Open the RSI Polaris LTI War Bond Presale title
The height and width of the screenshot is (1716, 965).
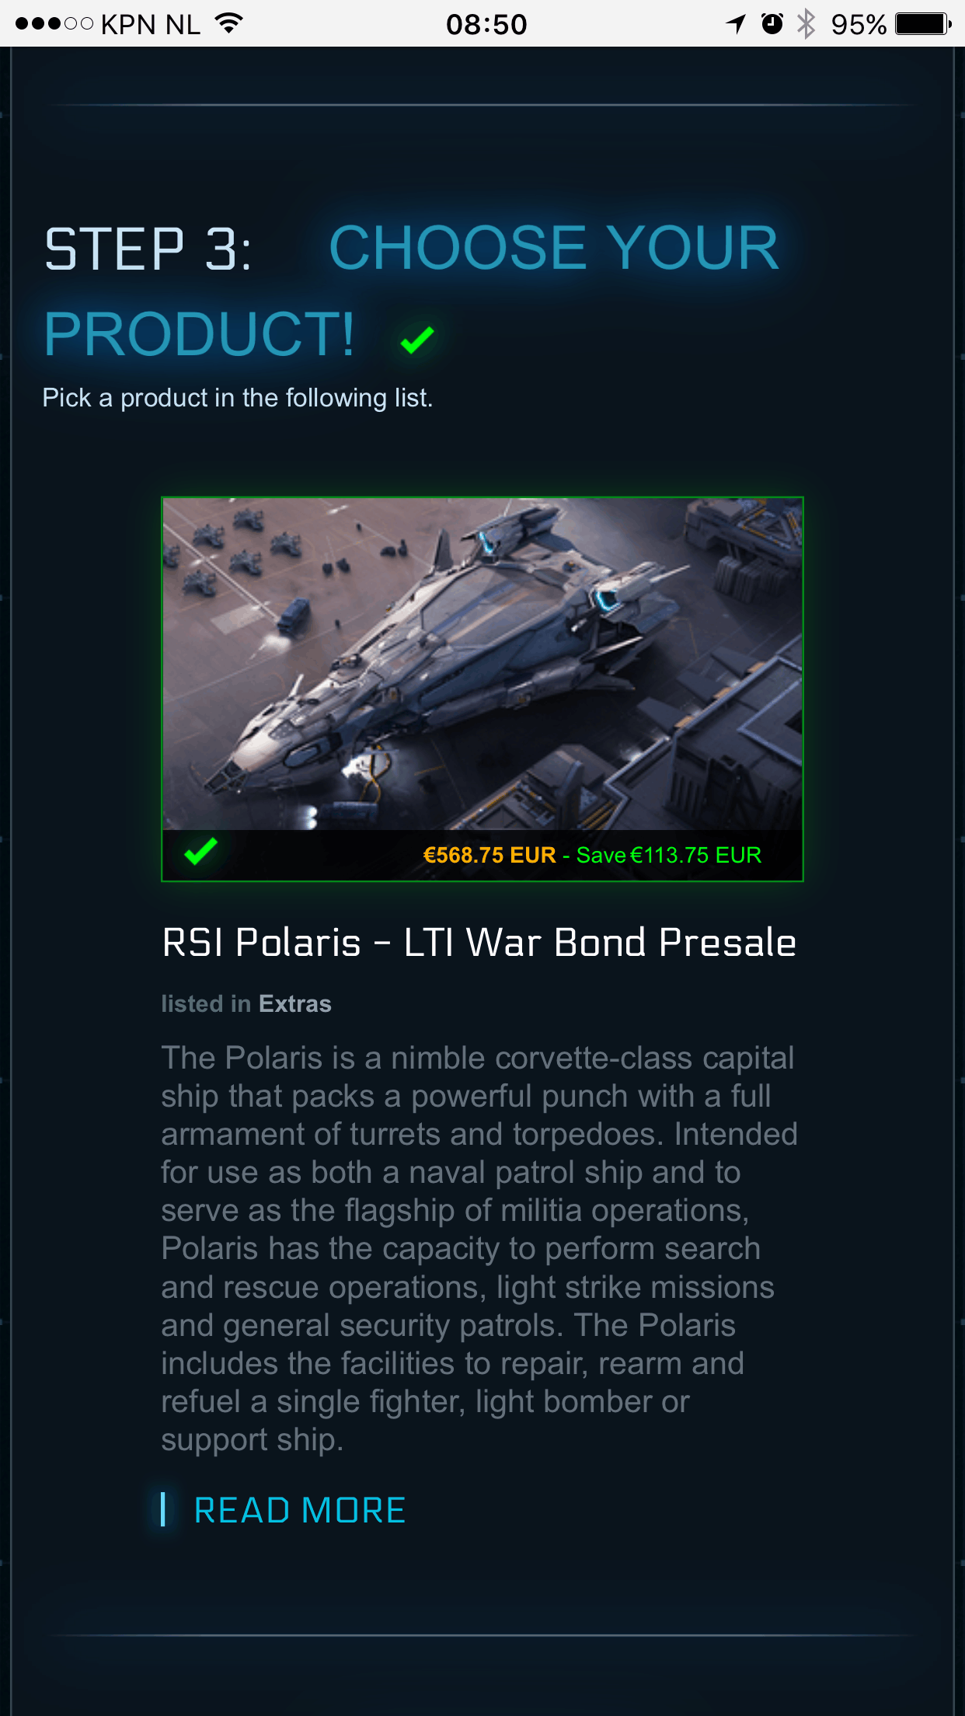479,942
